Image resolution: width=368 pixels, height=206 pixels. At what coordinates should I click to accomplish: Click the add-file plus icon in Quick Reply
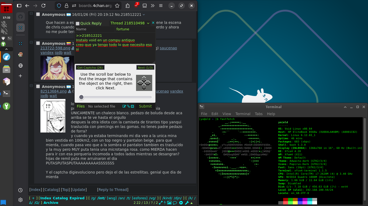(x=132, y=106)
